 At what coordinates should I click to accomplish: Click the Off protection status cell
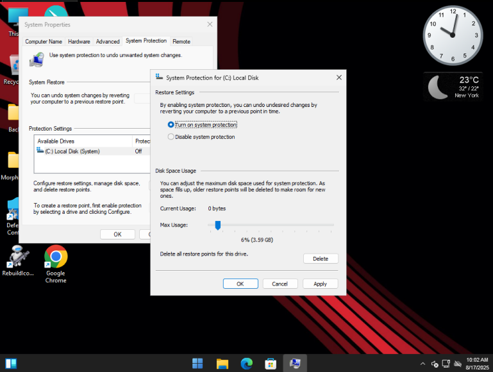138,151
